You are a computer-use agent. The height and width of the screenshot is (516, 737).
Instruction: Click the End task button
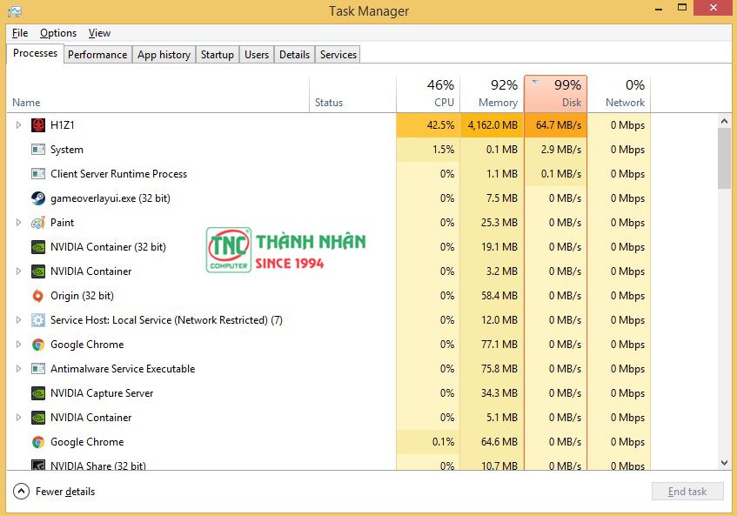tap(687, 491)
